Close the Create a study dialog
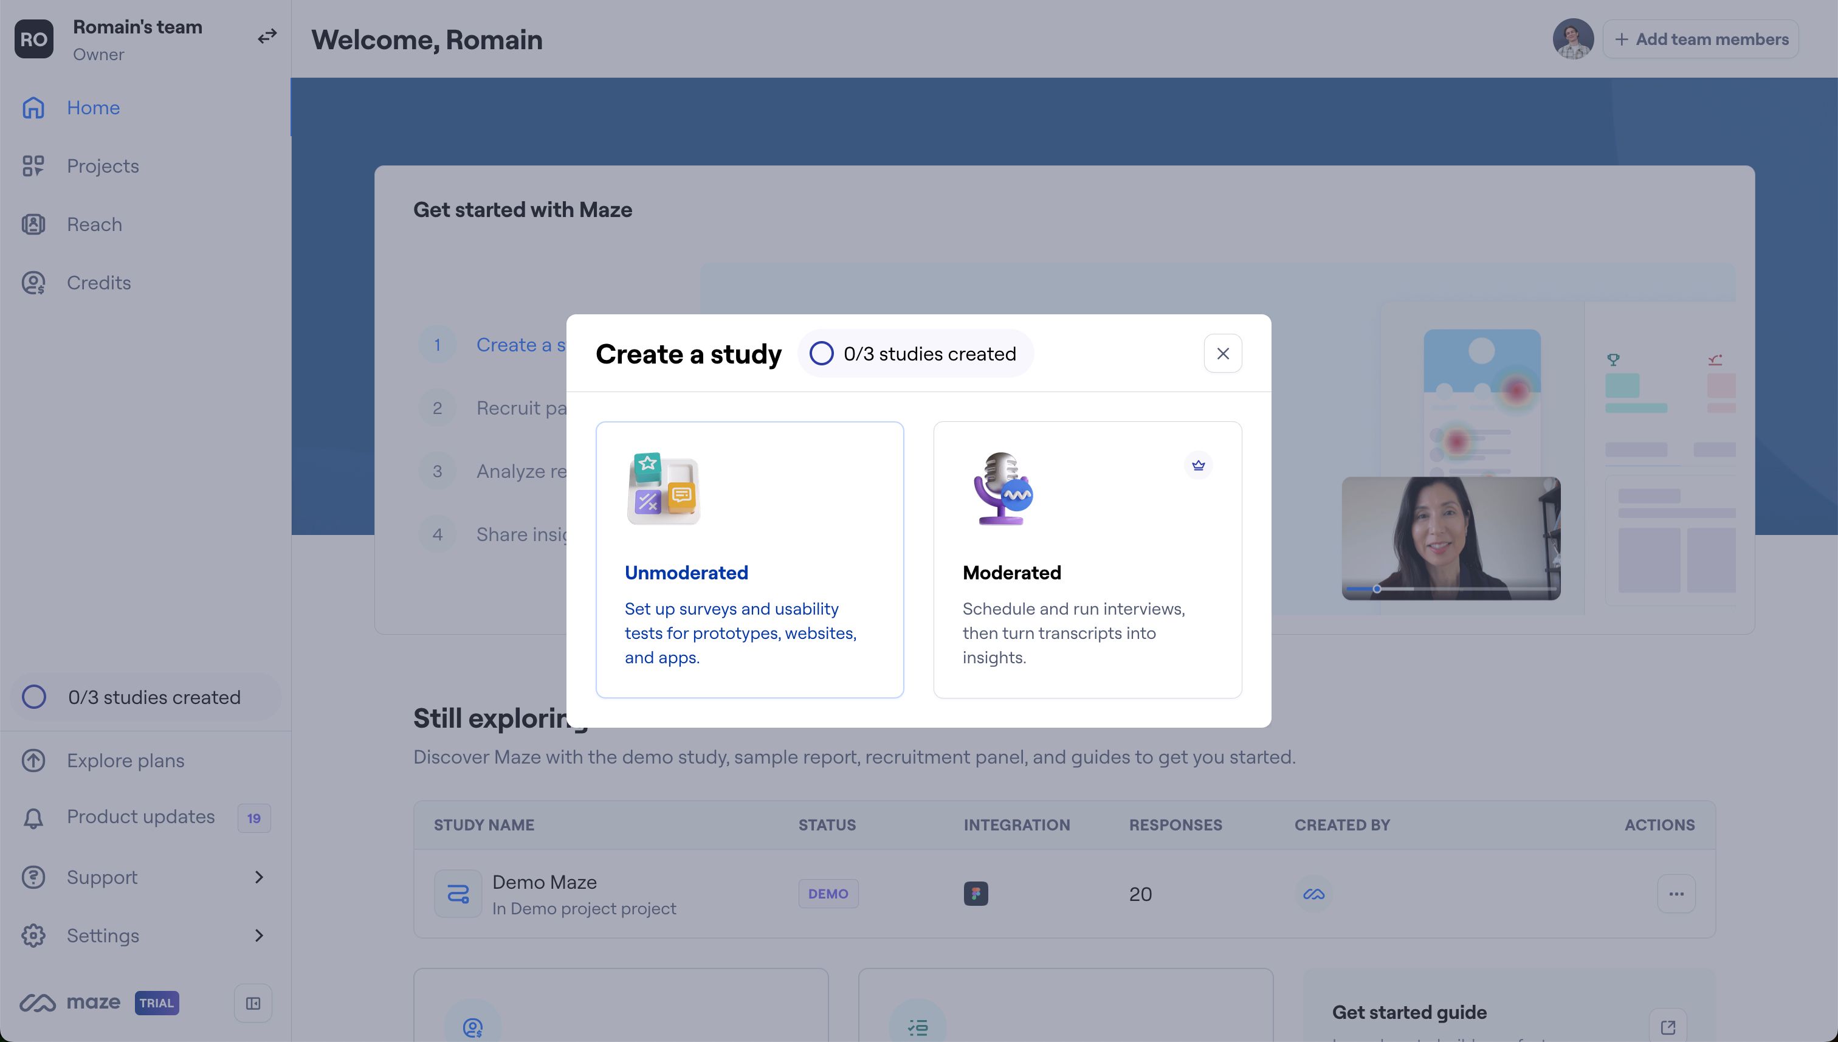Image resolution: width=1838 pixels, height=1042 pixels. (1223, 354)
